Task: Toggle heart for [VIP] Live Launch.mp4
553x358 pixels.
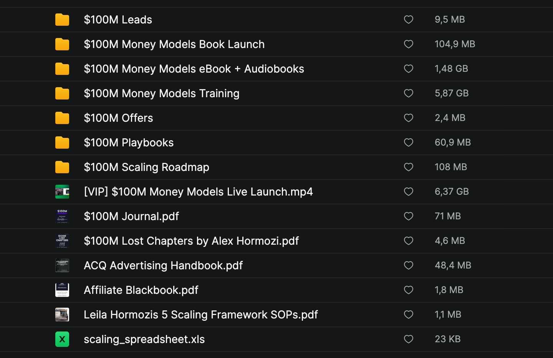Action: click(409, 192)
